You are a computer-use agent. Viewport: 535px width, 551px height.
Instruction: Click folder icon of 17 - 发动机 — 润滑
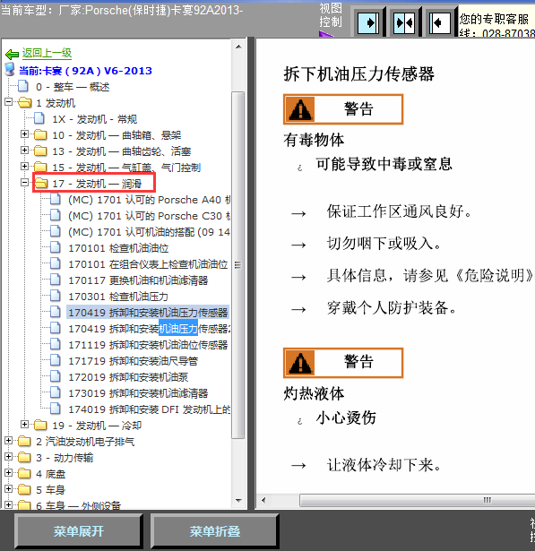(41, 183)
